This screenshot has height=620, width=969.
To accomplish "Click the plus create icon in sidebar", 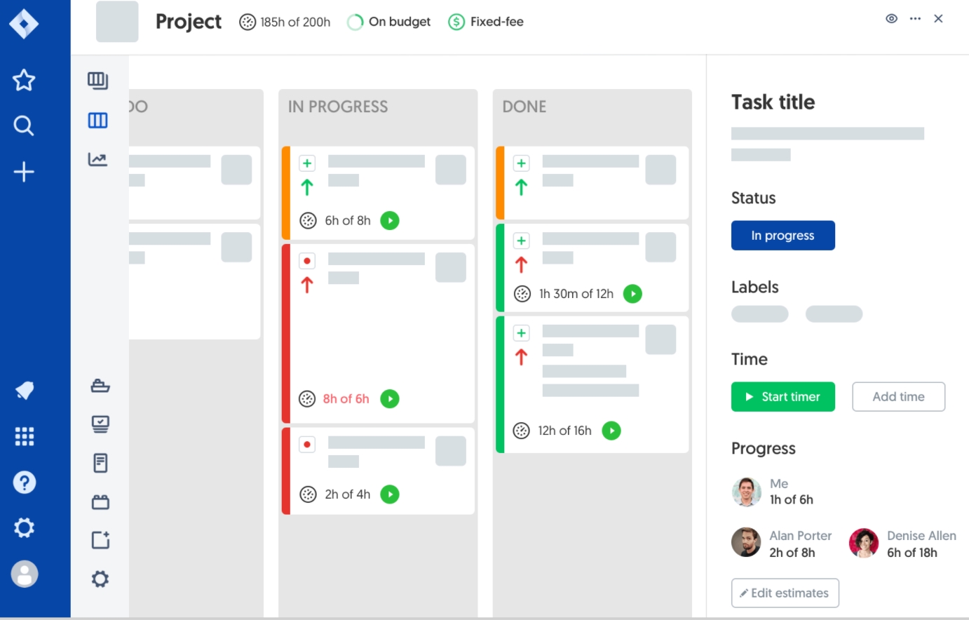I will tap(24, 172).
